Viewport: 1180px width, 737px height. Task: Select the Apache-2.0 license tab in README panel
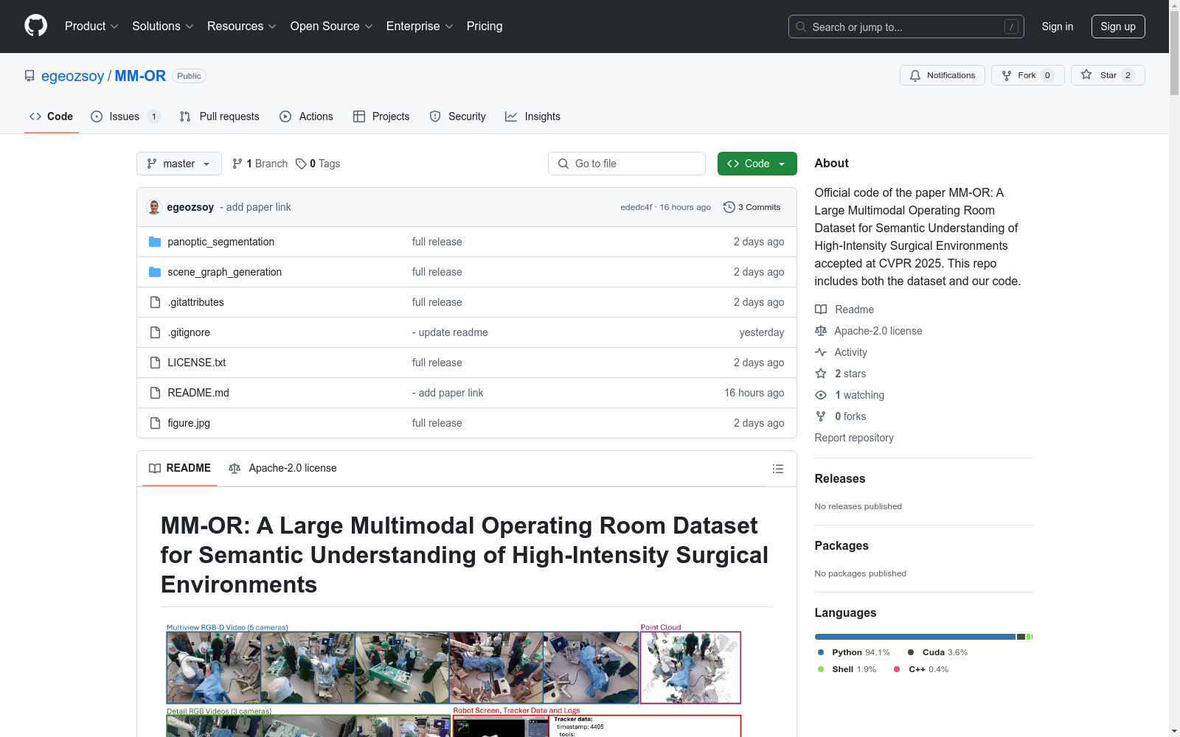pos(282,468)
